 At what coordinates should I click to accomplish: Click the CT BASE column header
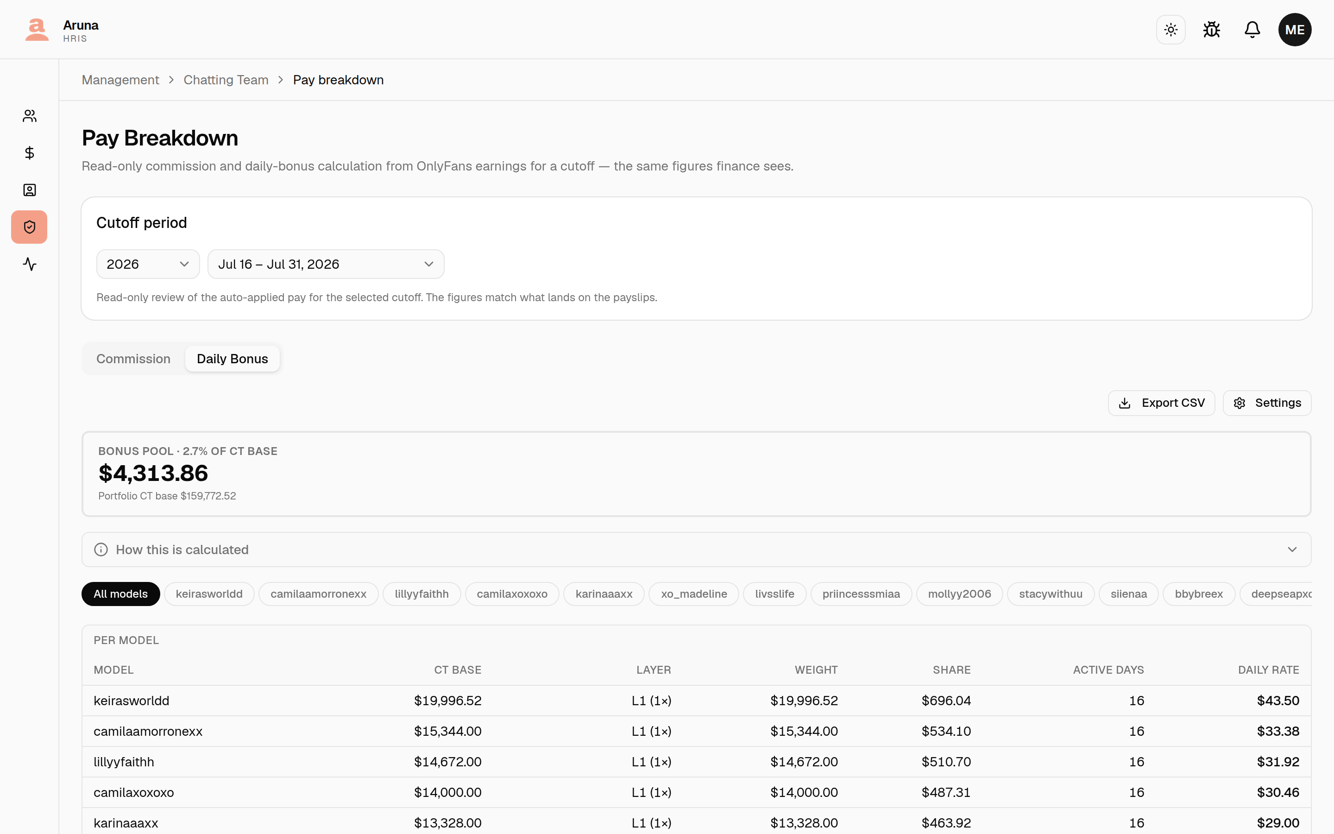(x=458, y=670)
